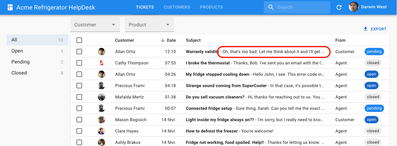Click the Acme Refrigerator HelpDesk logo icon
The image size is (397, 146).
click(10, 7)
